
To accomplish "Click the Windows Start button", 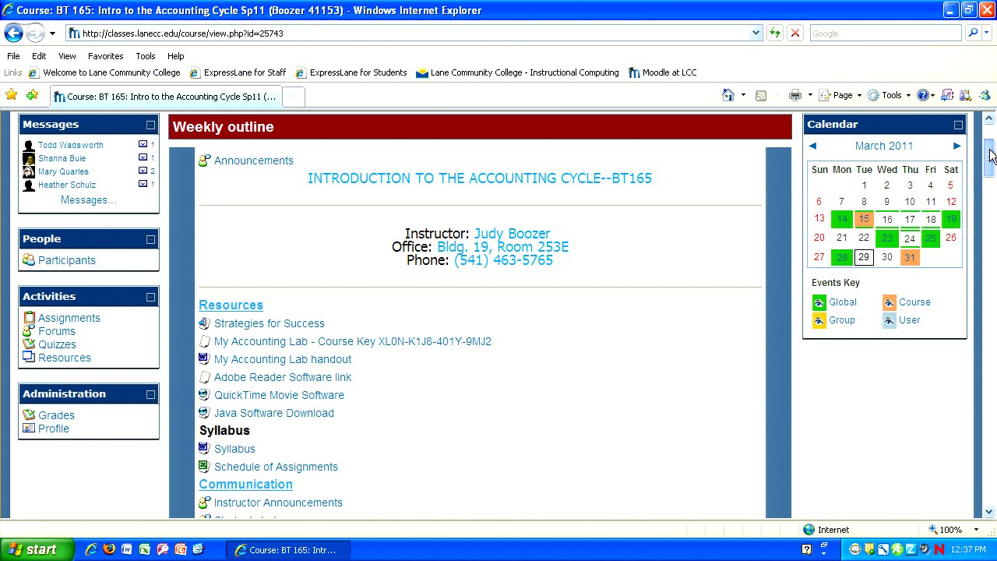I will [x=37, y=549].
